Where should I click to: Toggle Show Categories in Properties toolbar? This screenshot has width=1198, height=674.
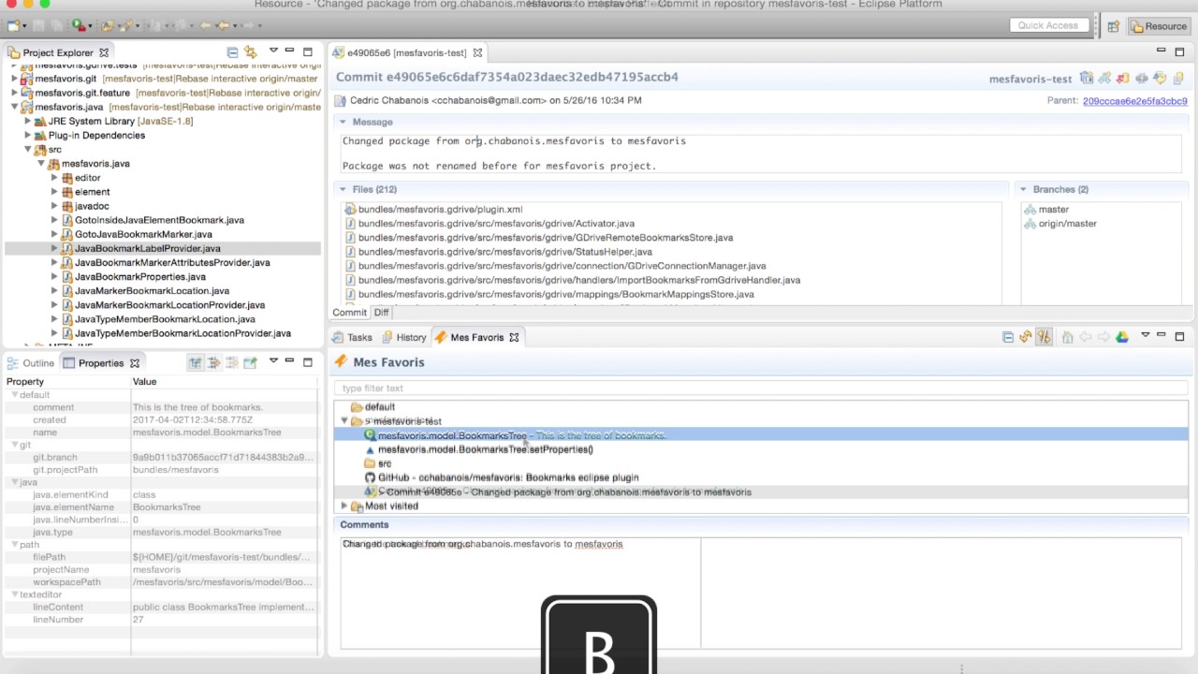195,363
